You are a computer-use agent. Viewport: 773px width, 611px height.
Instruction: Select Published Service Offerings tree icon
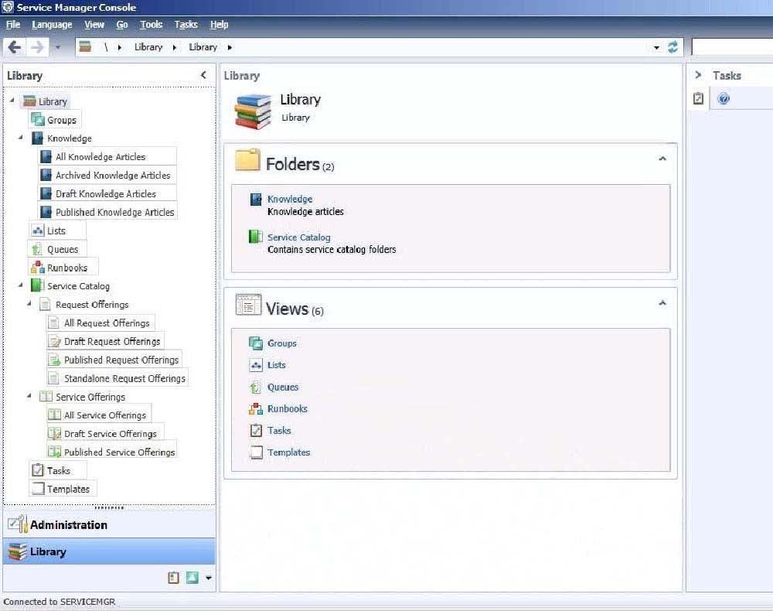click(54, 452)
